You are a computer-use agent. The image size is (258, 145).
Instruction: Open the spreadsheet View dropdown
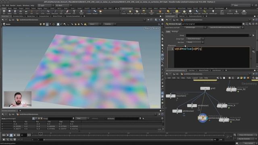pos(83,118)
